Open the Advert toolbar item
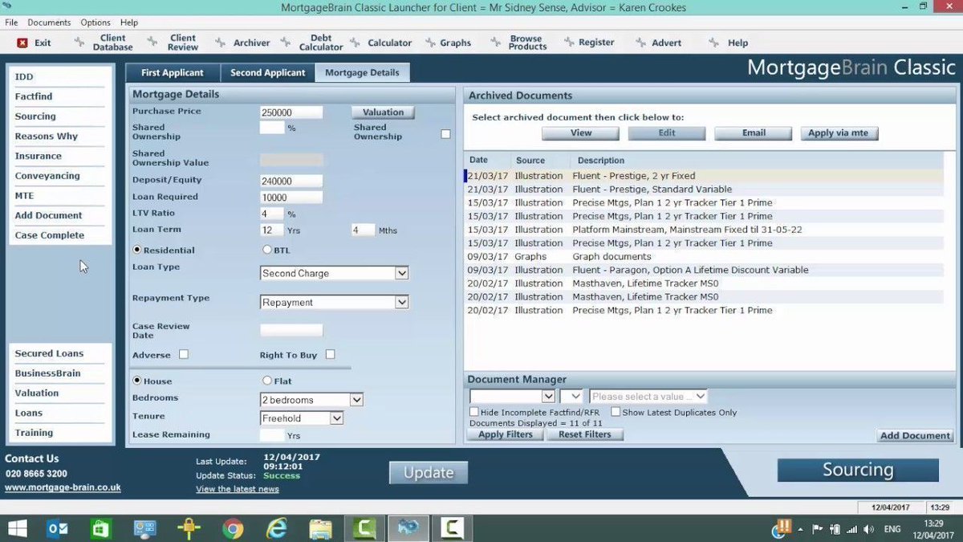 tap(659, 43)
